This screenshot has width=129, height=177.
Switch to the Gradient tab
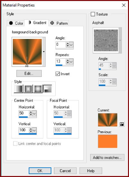click(x=37, y=23)
